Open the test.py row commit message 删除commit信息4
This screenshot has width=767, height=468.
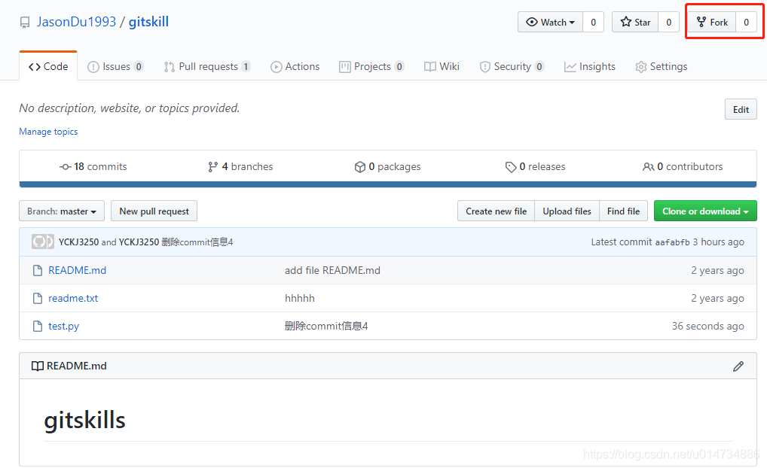pyautogui.click(x=326, y=326)
